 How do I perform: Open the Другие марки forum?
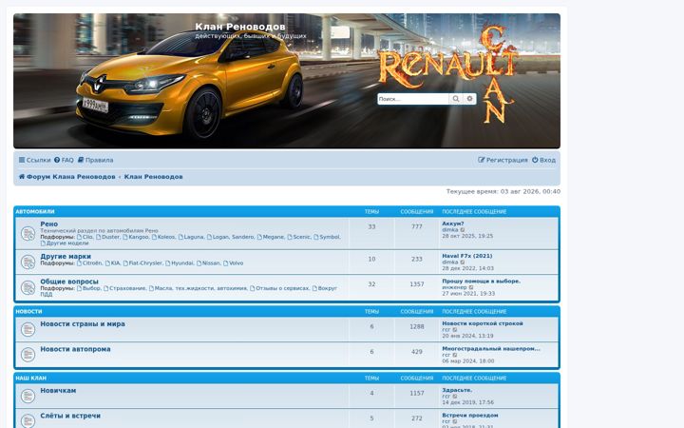(x=66, y=256)
